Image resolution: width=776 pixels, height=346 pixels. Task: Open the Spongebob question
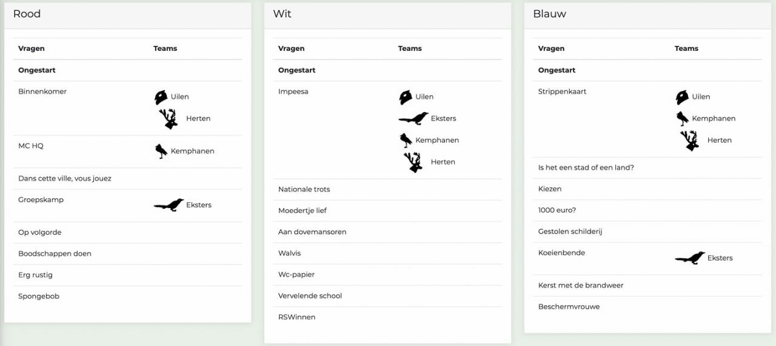39,296
